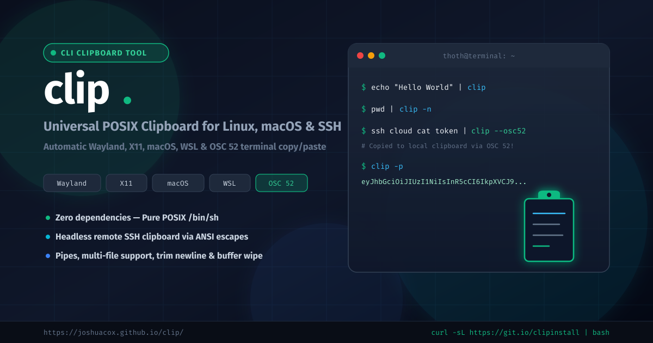Click the Zero dependencies bullet text
Screen dimensions: 653x343
tap(137, 218)
